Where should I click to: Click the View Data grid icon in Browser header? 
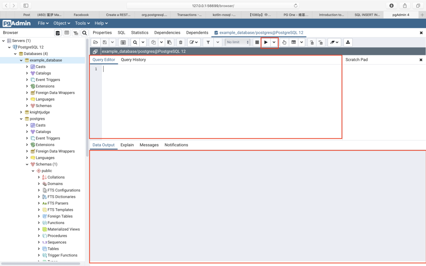[67, 33]
